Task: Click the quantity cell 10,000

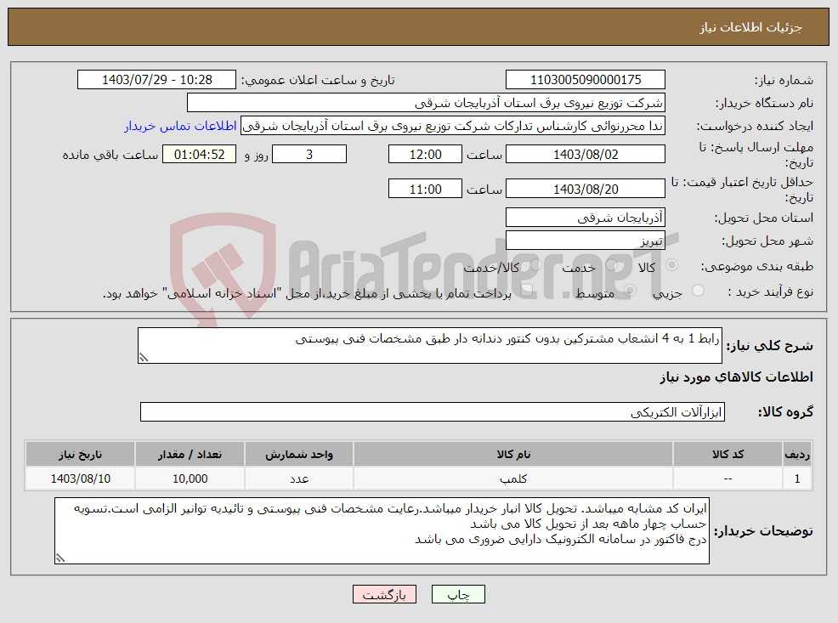Action: (x=190, y=479)
